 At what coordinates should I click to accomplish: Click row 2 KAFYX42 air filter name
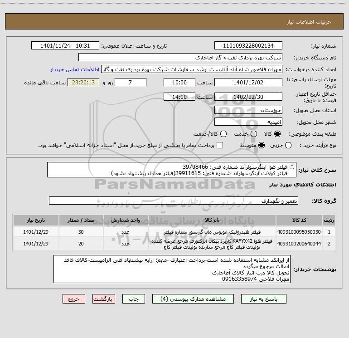212,244
